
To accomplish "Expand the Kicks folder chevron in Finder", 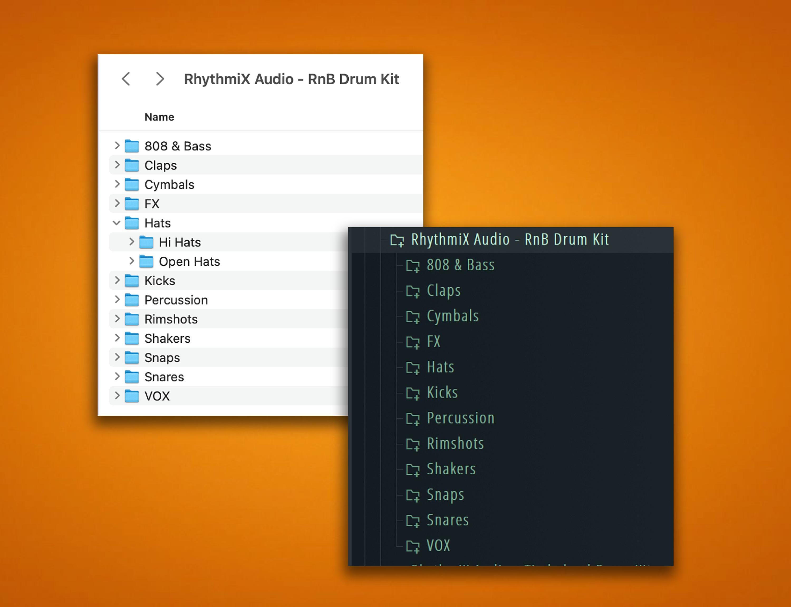I will (117, 280).
